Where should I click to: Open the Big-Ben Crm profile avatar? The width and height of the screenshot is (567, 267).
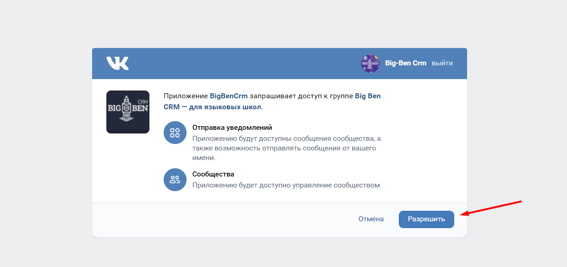point(370,64)
